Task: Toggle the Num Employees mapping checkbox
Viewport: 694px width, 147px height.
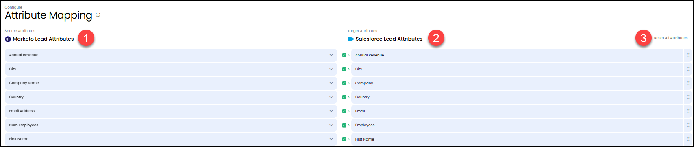Action: pos(344,125)
